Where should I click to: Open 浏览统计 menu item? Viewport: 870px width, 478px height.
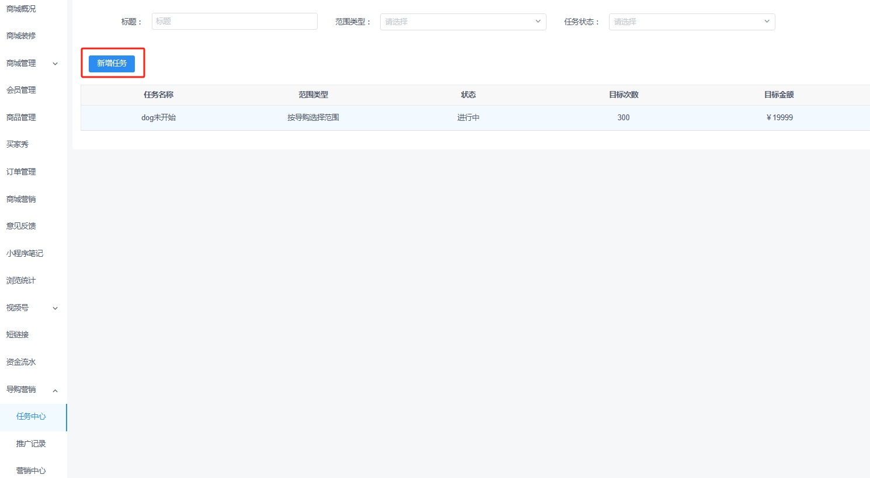pos(21,280)
